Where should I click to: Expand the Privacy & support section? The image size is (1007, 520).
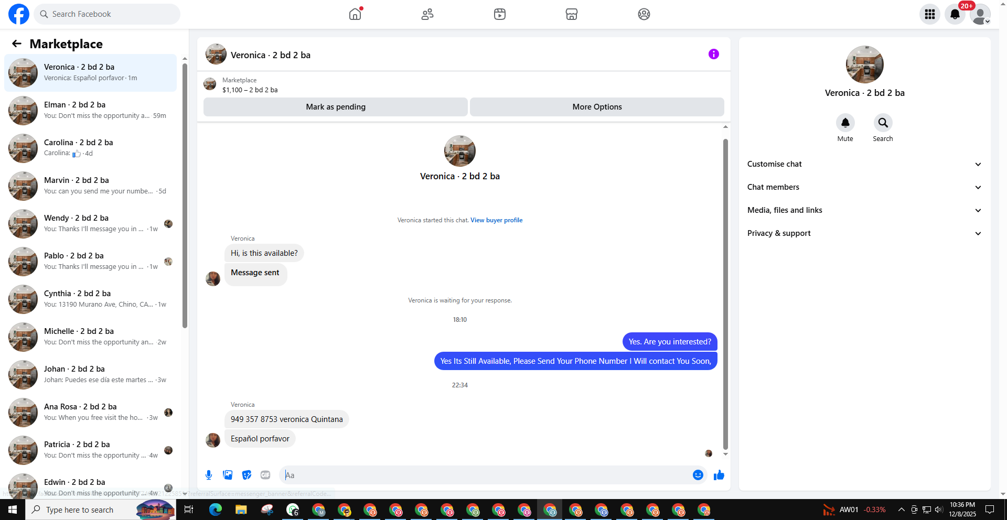864,233
